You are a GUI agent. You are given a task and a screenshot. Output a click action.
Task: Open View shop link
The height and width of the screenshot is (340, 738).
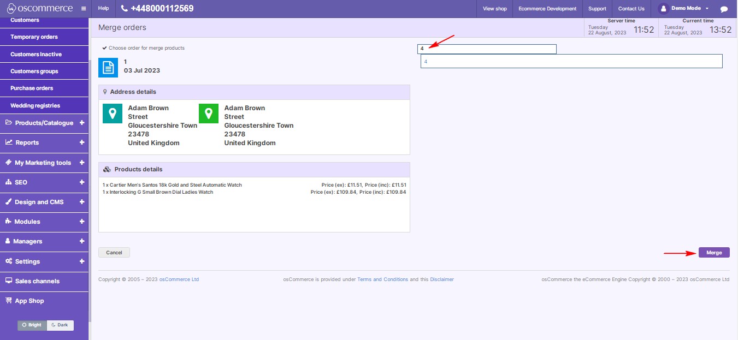pyautogui.click(x=495, y=9)
